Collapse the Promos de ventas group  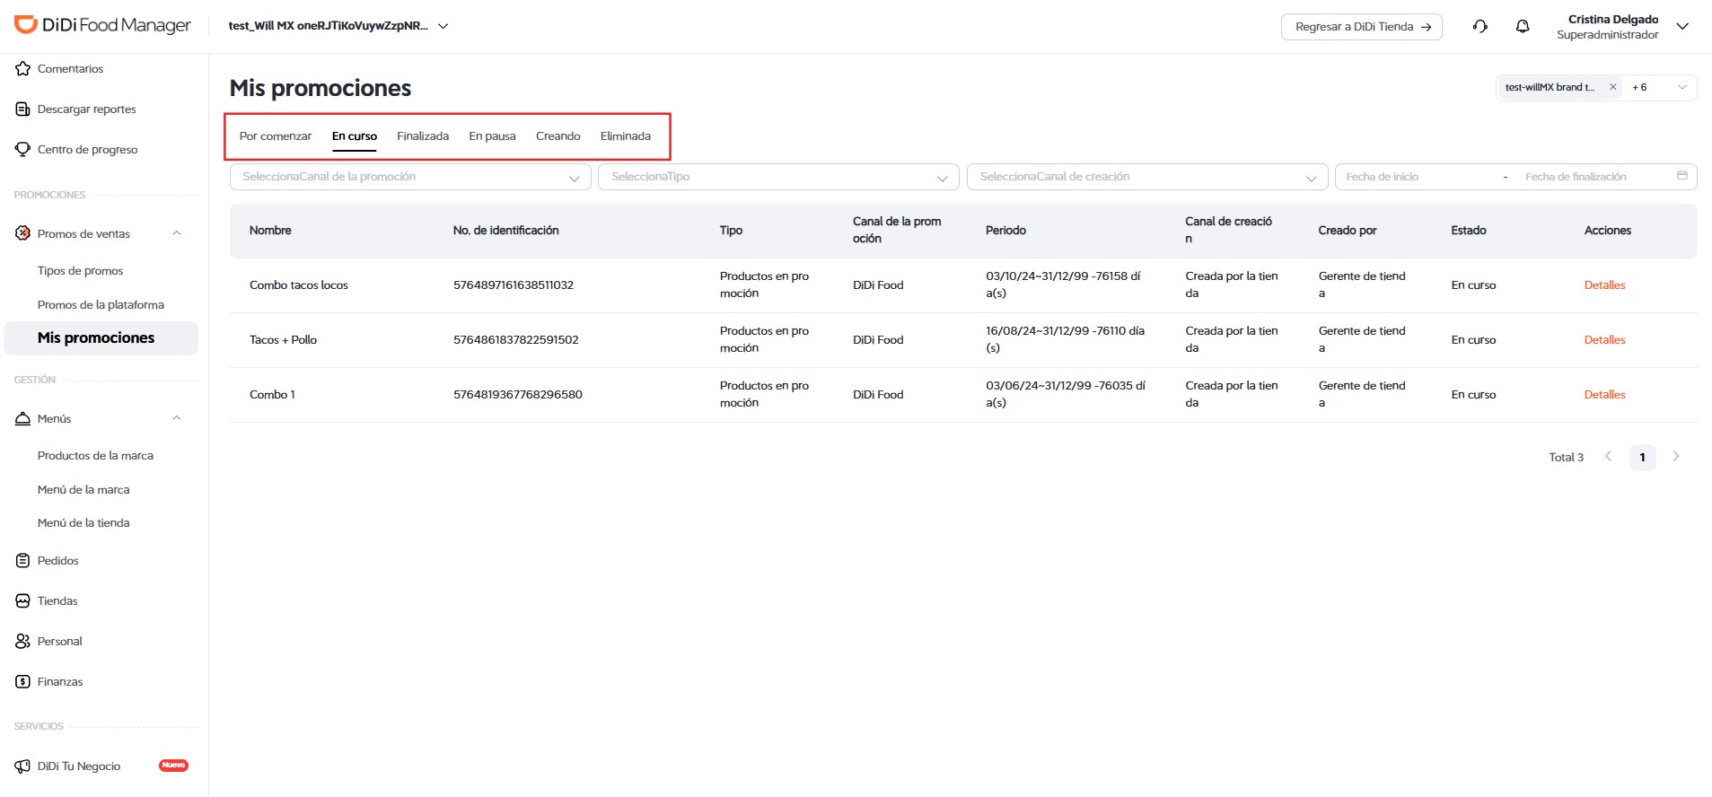point(177,233)
